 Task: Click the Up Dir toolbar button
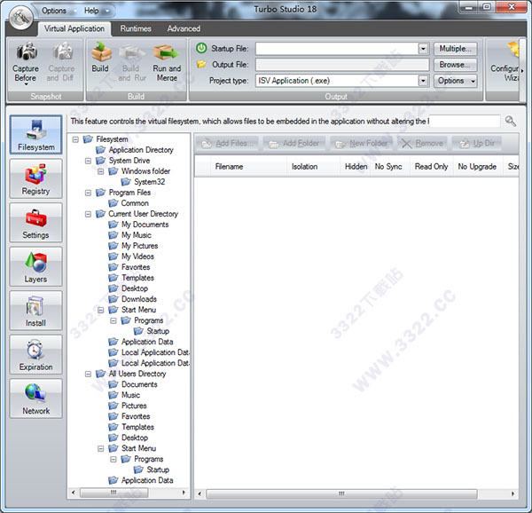click(x=477, y=144)
